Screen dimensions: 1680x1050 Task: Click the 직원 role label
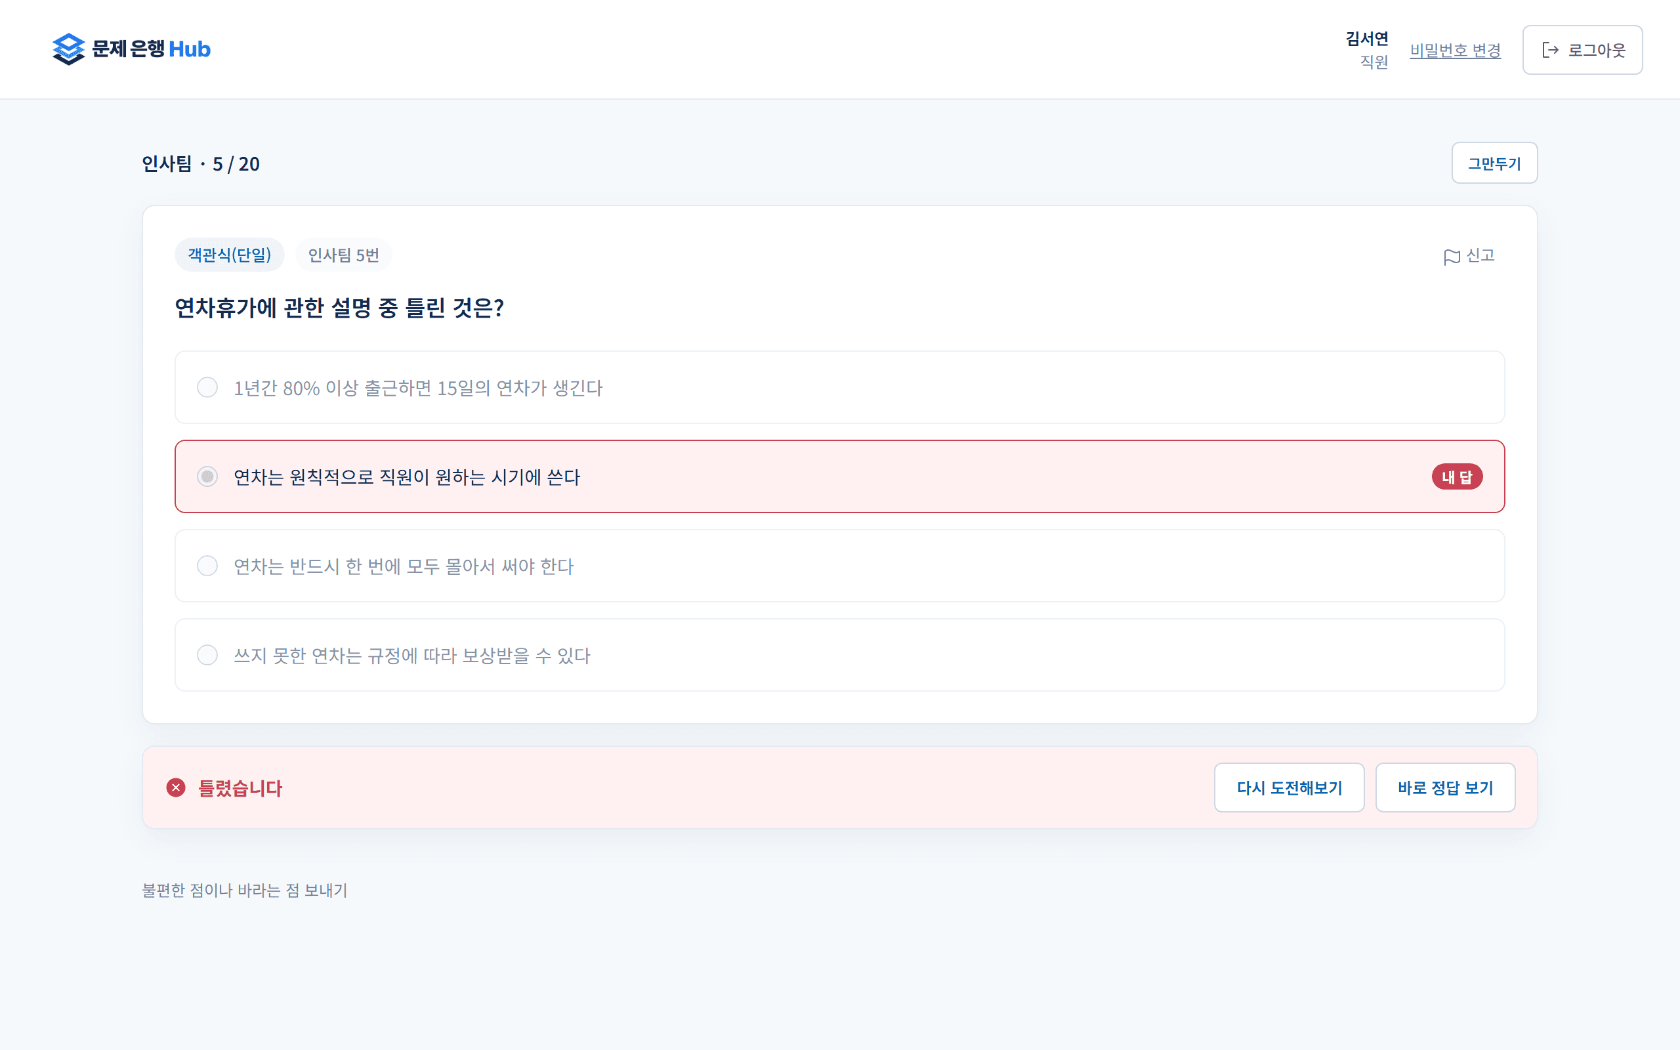click(1374, 62)
